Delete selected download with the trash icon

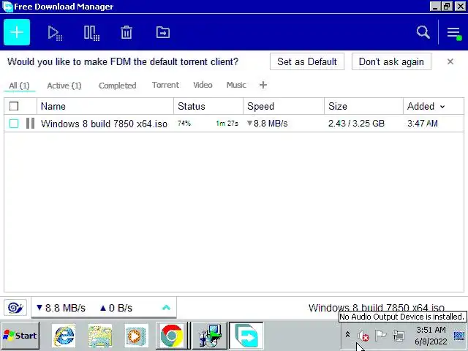point(127,32)
